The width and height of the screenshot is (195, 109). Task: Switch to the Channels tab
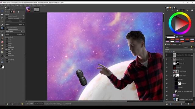point(174,44)
